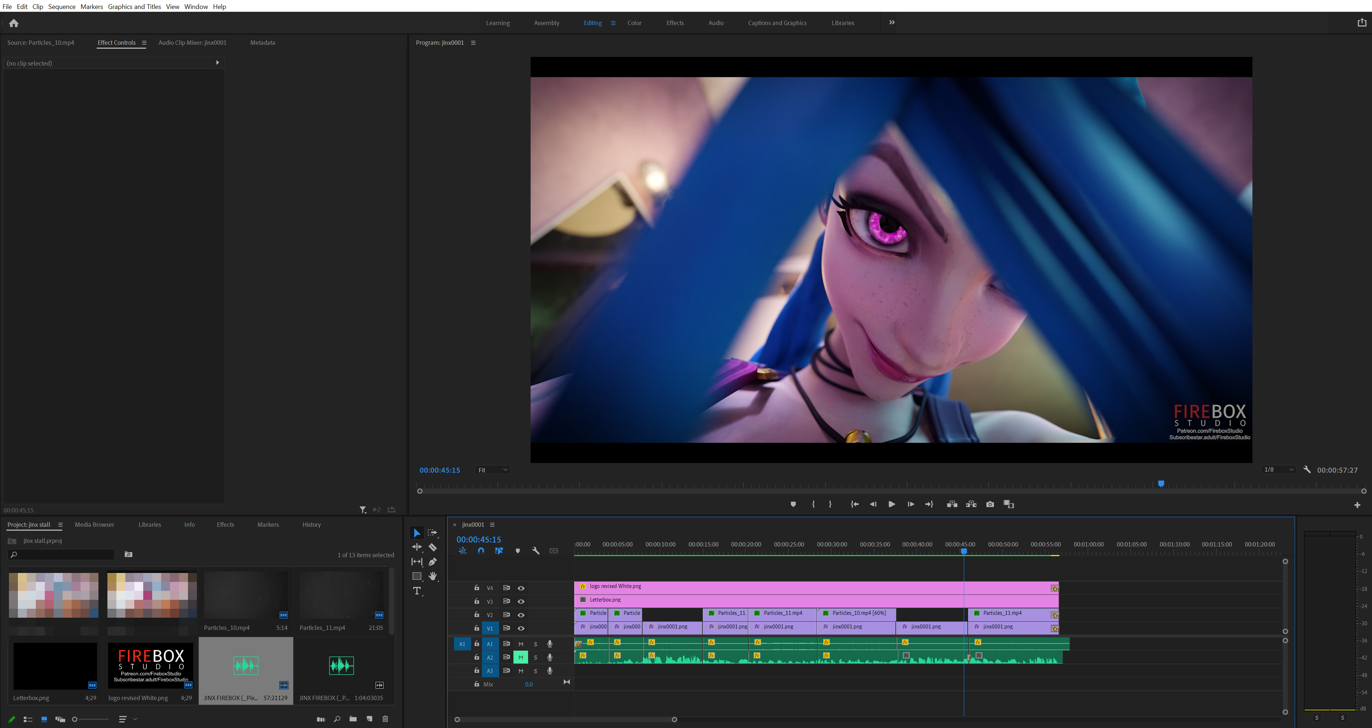Toggle Linked Selection in the timeline
Image resolution: width=1372 pixels, height=728 pixels.
click(499, 551)
